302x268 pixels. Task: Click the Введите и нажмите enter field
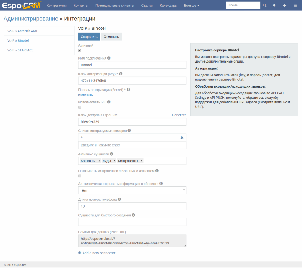(x=132, y=145)
